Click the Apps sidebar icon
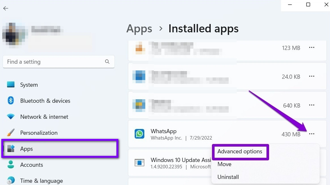 click(x=11, y=149)
